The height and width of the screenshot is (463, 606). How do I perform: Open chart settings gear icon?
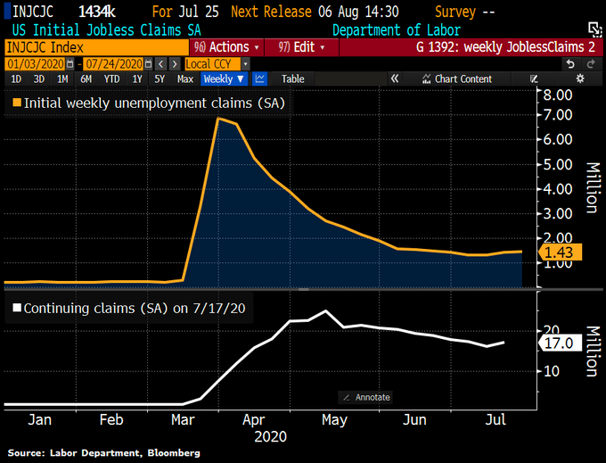(x=580, y=79)
